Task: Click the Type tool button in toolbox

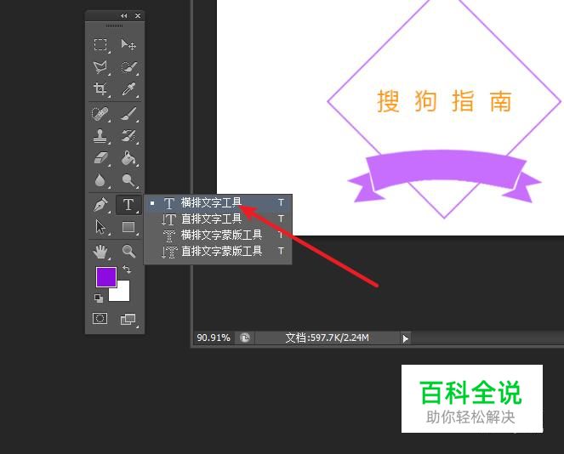Action: (128, 205)
